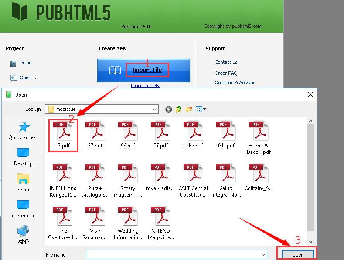Select the JMEN Hong Kong2015 PDF icon
Screen dimensions: 344x260
tap(62, 173)
